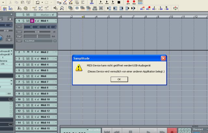The width and height of the screenshot is (208, 133).
Task: Click the marker icon with red dot
Action: click(148, 8)
